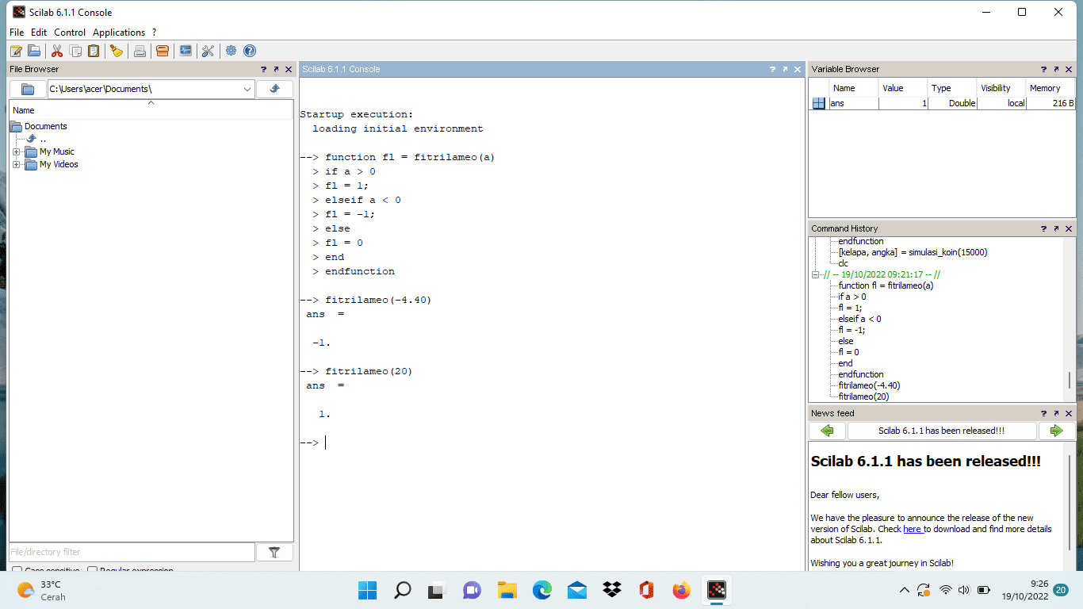Undock the Variable Browser panel
The height and width of the screenshot is (609, 1083).
point(1056,70)
